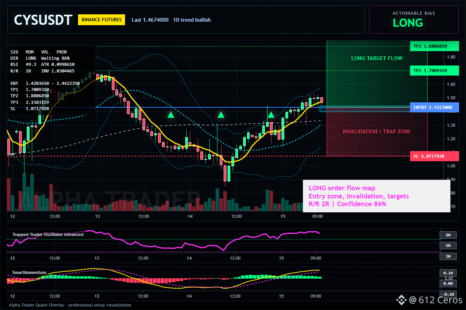Click the 09:00 time label under main chart
Viewport: 466px width, 310px height.
click(317, 216)
